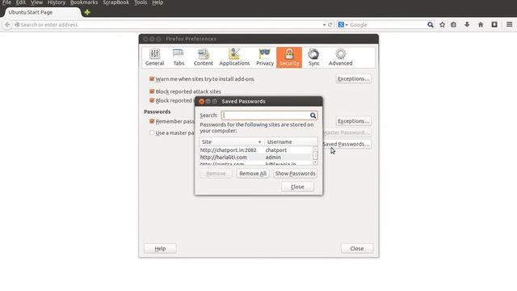The width and height of the screenshot is (517, 291).
Task: Click Help button in Firefox Preferences
Action: [160, 248]
